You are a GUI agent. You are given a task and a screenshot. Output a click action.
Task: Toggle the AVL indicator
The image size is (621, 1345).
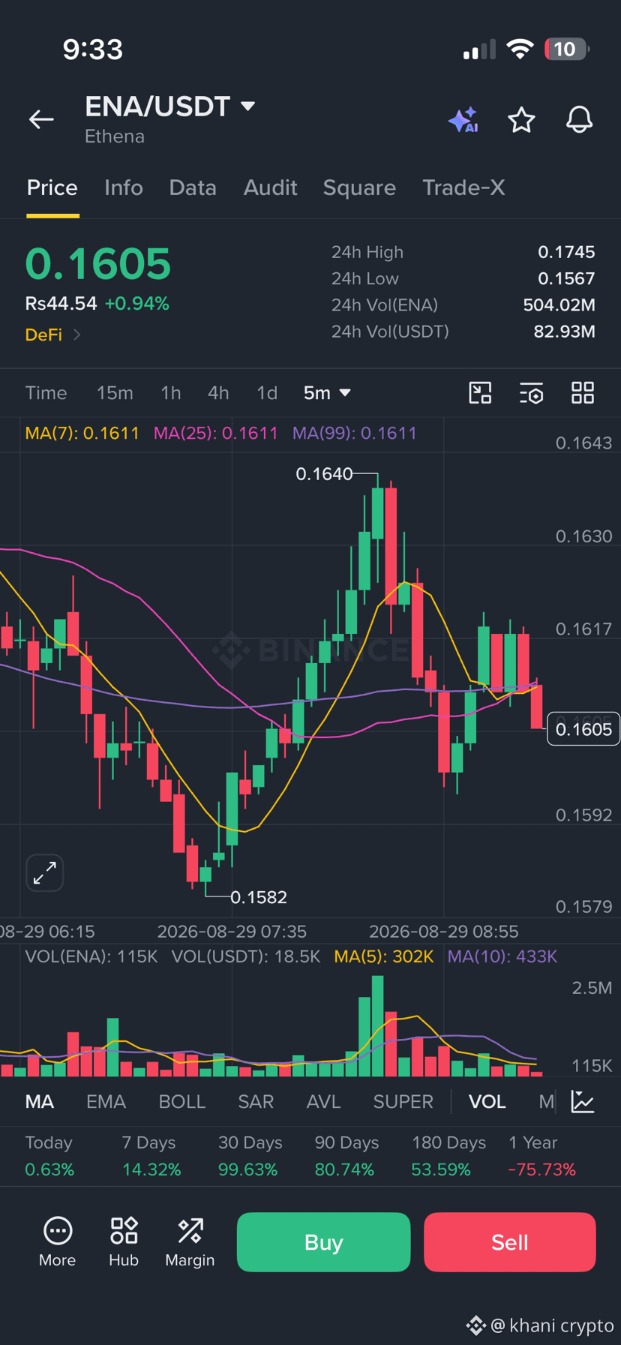pyautogui.click(x=323, y=1101)
